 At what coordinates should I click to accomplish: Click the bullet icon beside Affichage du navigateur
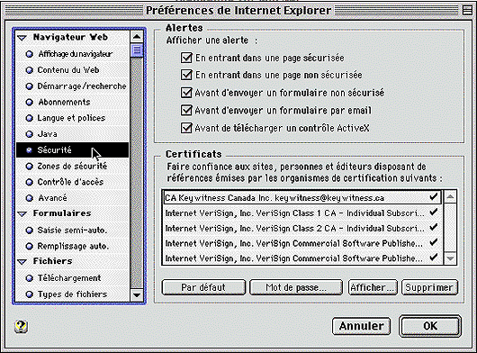(29, 54)
